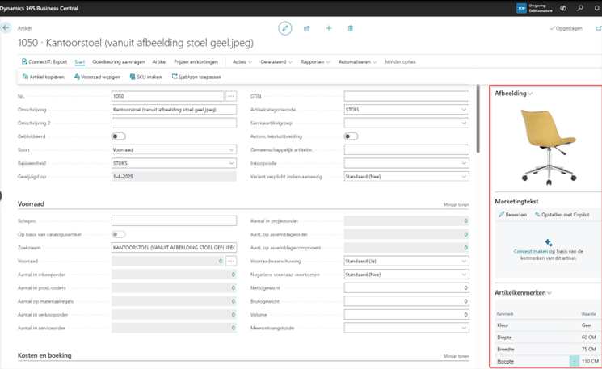
Task: Click the Hoogte characteristic link
Action: click(x=505, y=361)
